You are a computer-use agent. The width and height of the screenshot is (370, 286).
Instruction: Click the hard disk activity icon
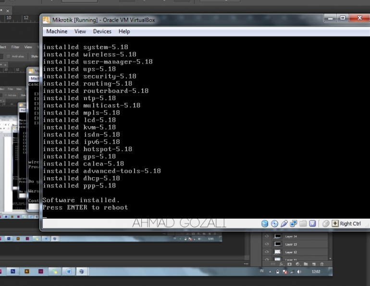pyautogui.click(x=265, y=223)
